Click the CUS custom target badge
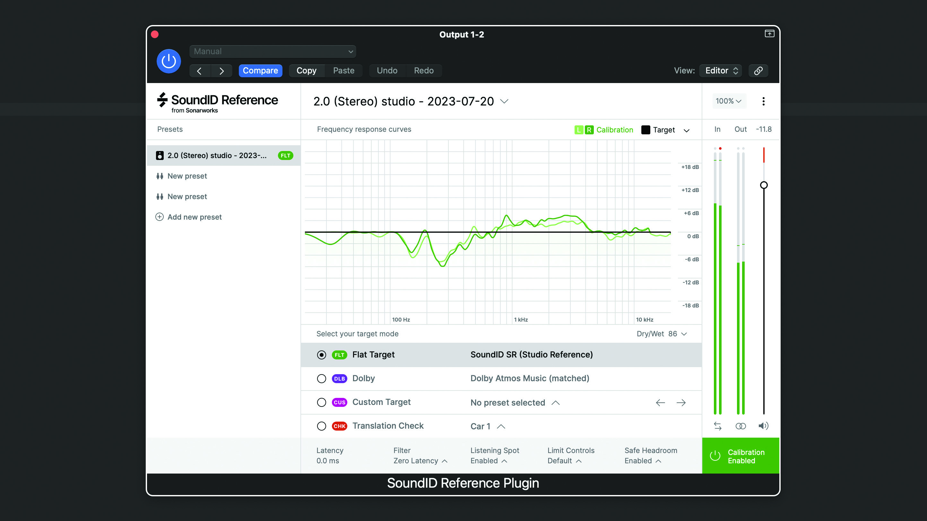This screenshot has height=521, width=927. click(339, 402)
